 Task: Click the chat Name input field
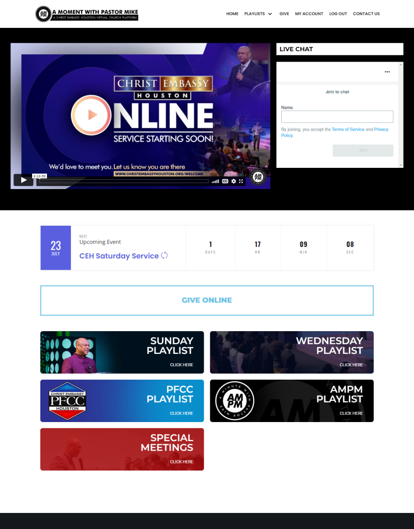(x=337, y=117)
